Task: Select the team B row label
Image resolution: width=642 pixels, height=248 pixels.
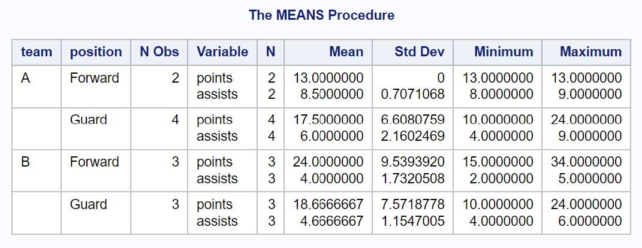Action: (25, 162)
